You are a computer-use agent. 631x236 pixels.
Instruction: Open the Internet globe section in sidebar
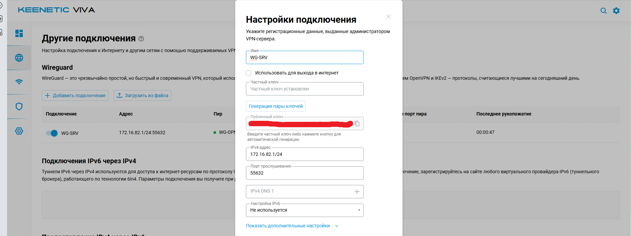click(19, 58)
